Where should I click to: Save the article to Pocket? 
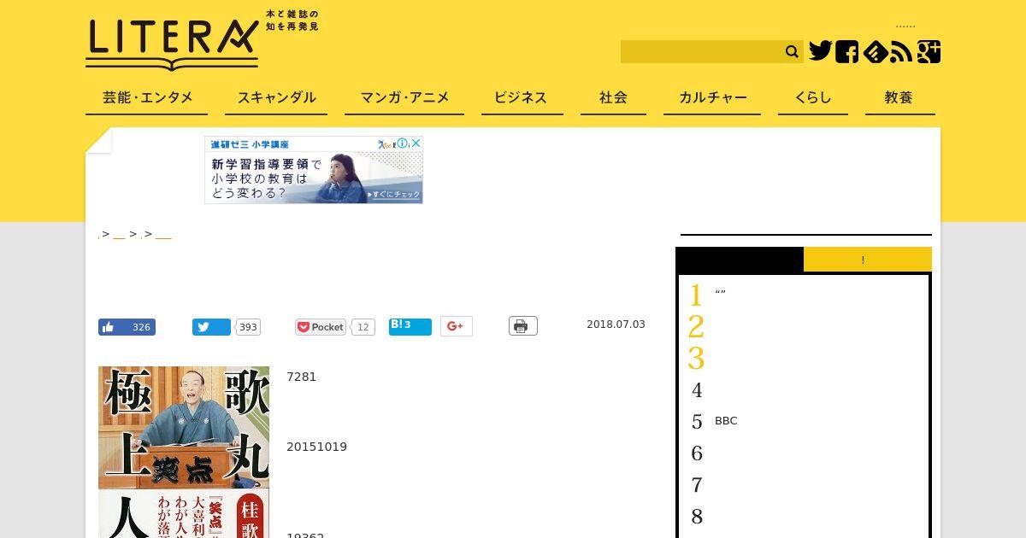click(321, 327)
